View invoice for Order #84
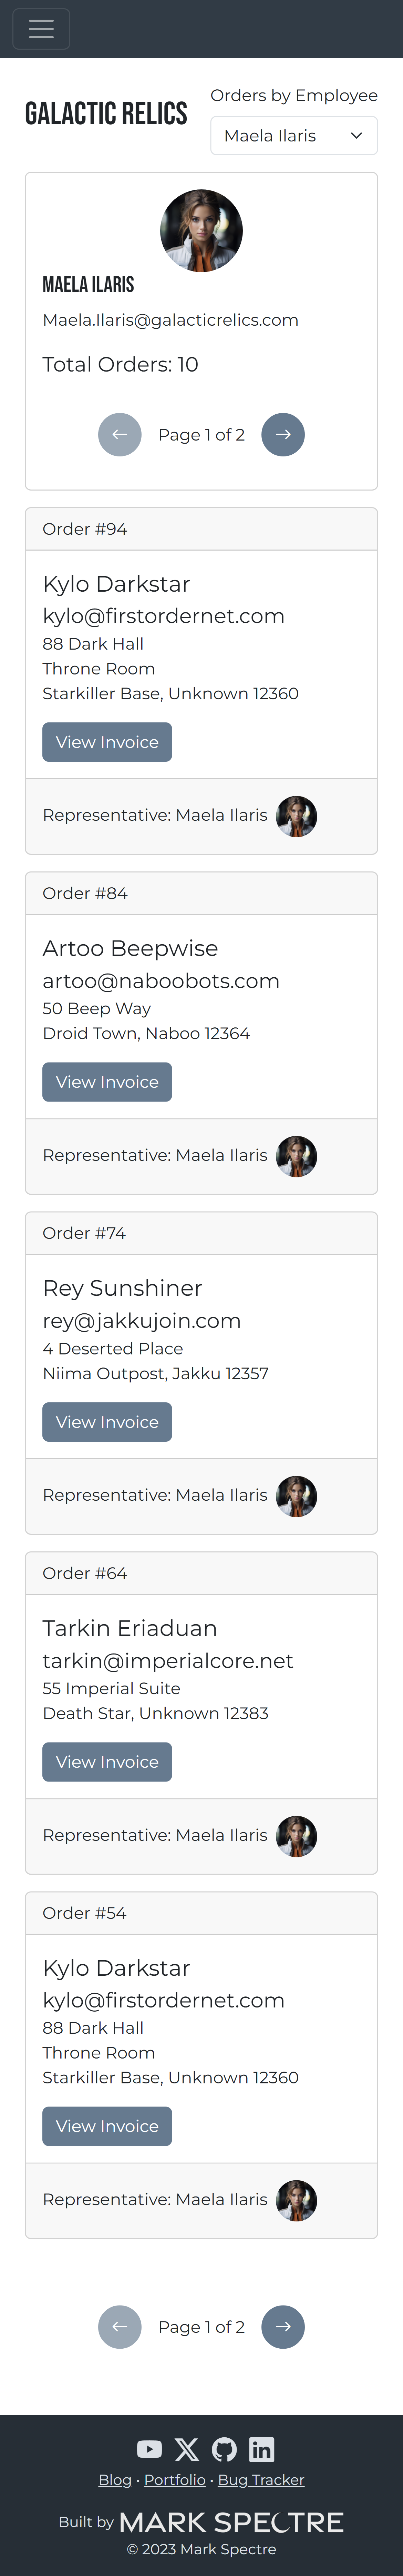403x2576 pixels. (x=107, y=1082)
